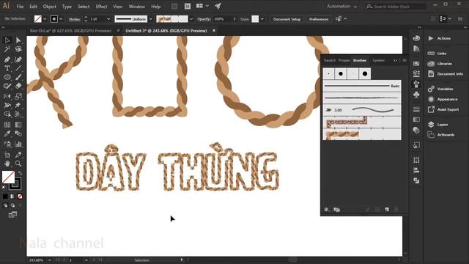Click the New Brush icon in Brushes panel

coord(387,210)
